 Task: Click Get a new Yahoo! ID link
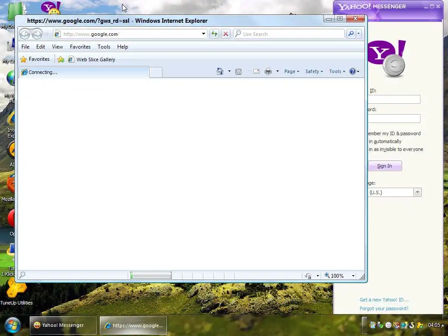click(x=384, y=300)
